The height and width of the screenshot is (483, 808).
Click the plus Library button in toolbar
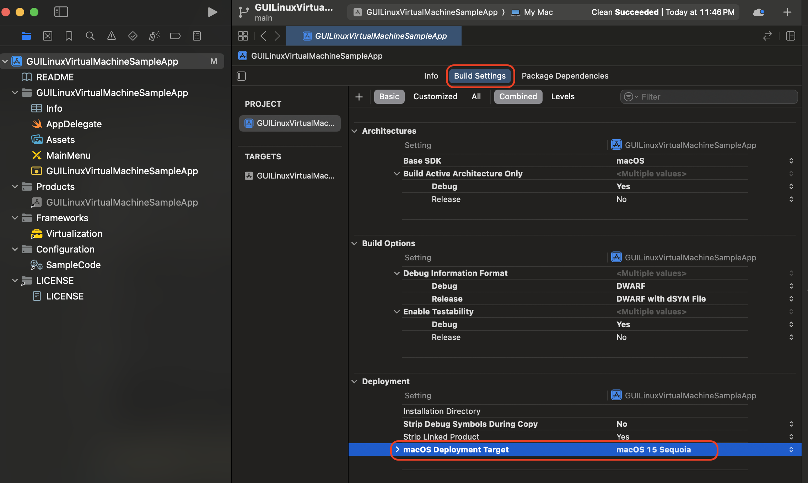[787, 12]
